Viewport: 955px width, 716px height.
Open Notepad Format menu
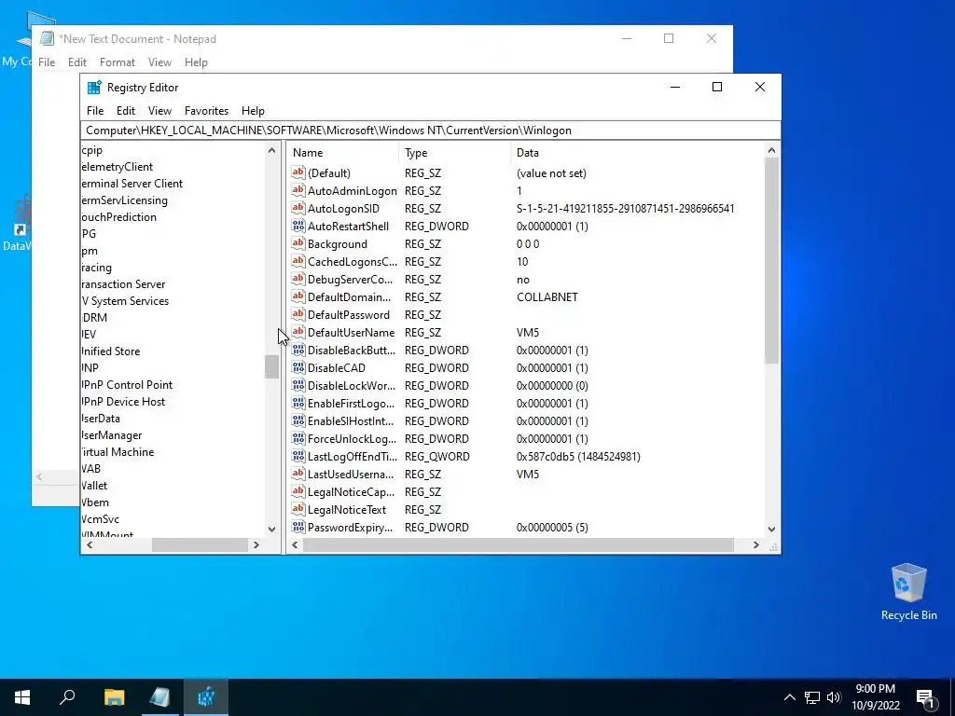pos(117,62)
